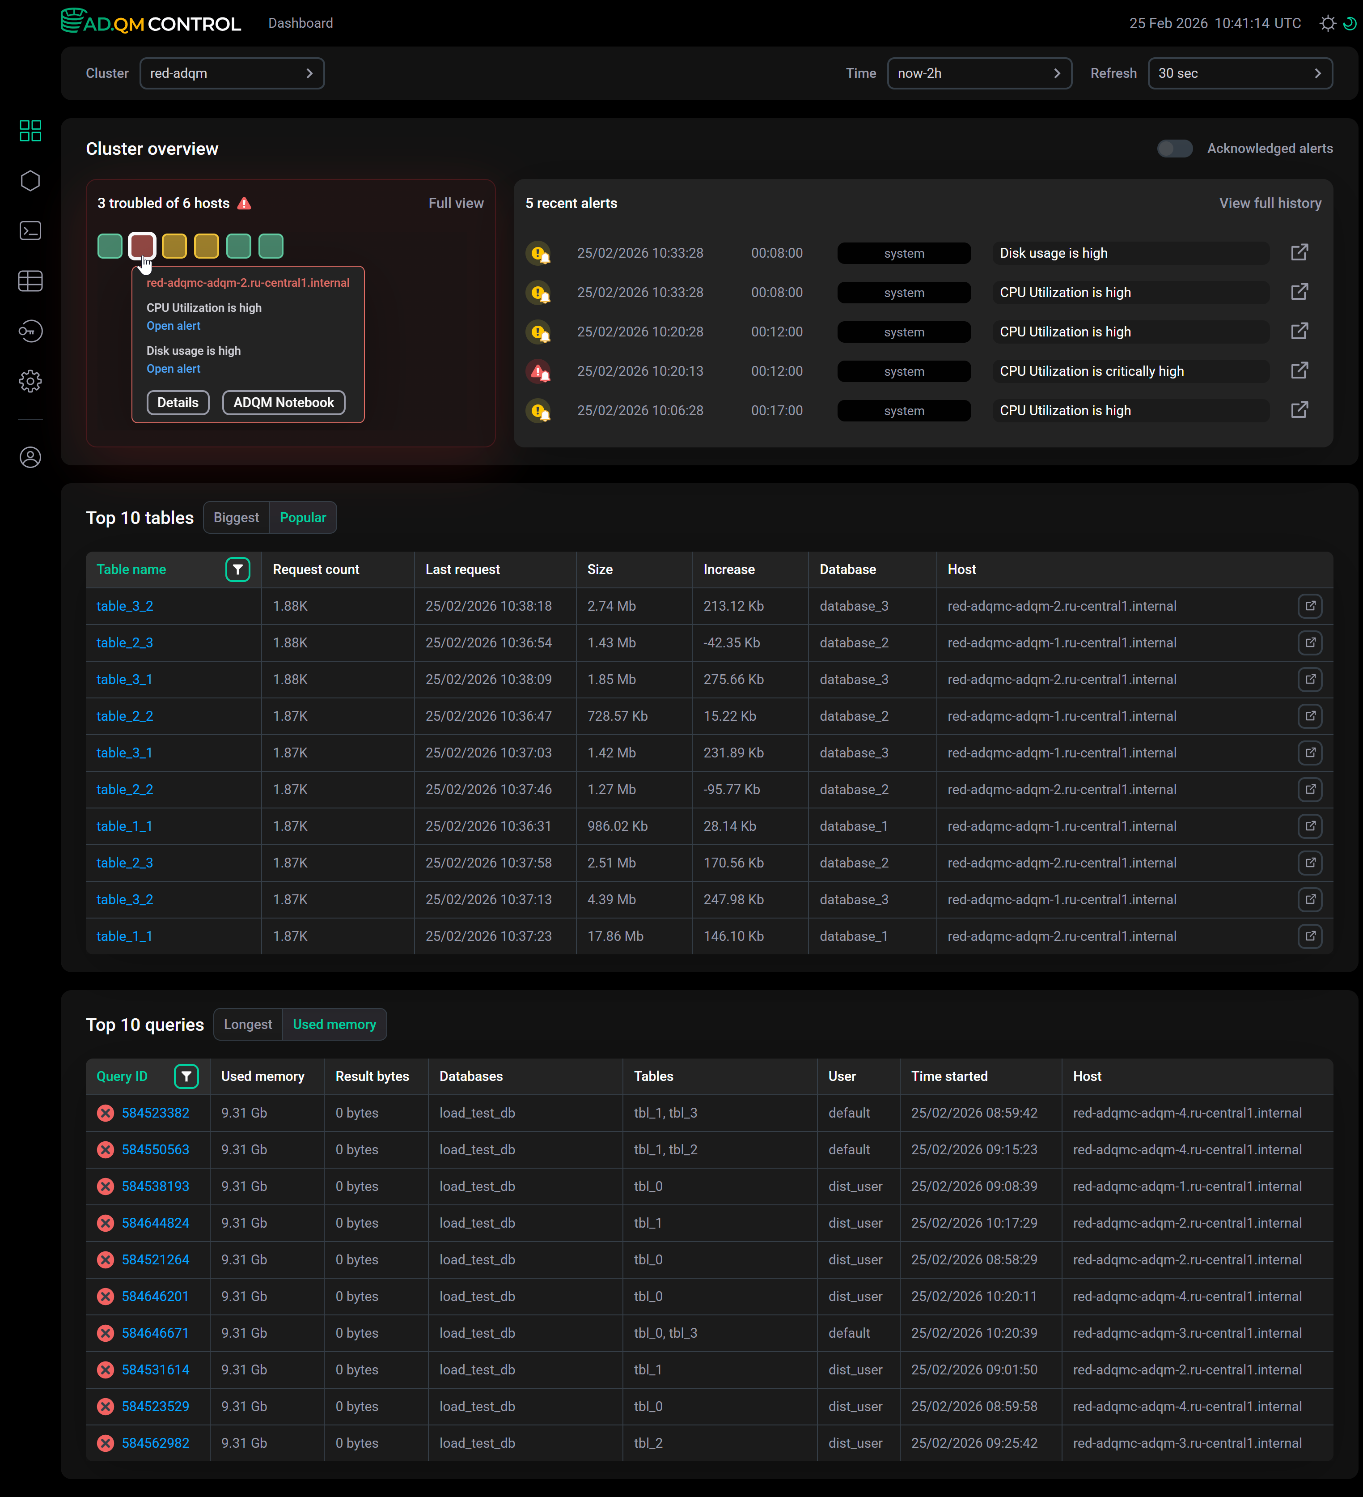Click the 25 Feb 2026 UTC timestamp
This screenshot has height=1497, width=1363.
pyautogui.click(x=1215, y=23)
